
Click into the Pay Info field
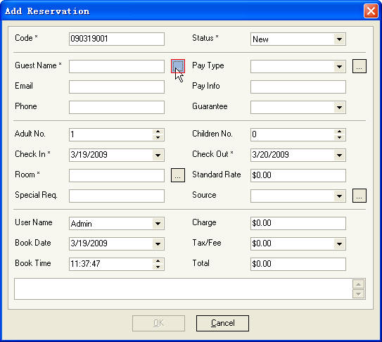(x=298, y=87)
